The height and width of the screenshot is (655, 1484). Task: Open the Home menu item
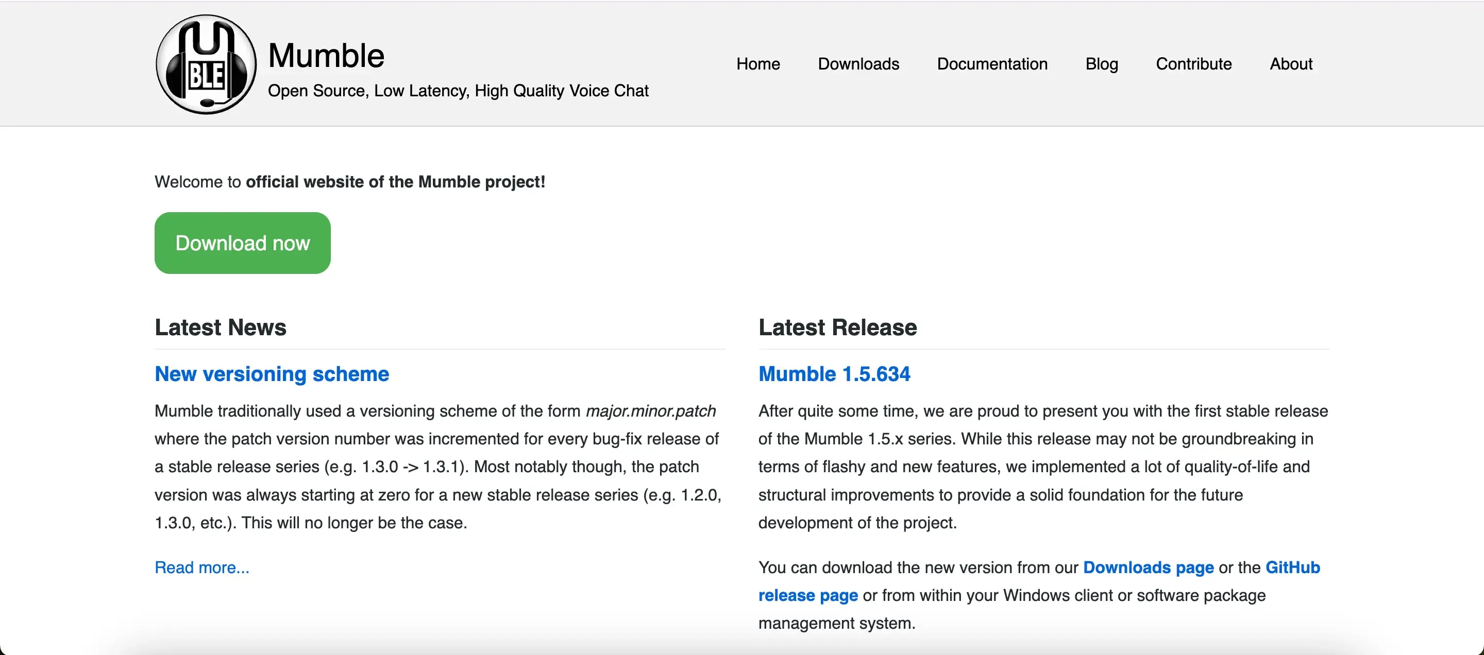pos(757,64)
